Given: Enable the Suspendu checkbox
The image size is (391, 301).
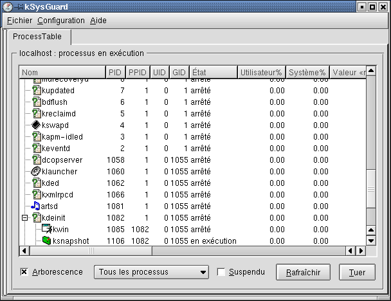Looking at the screenshot, I should (221, 272).
